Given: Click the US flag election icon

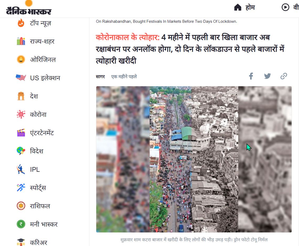Looking at the screenshot, I should click(x=21, y=78).
